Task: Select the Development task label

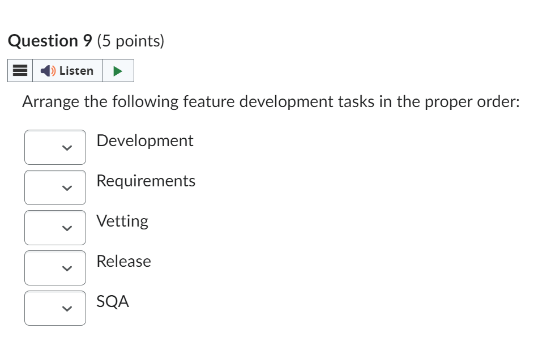Action: [x=144, y=141]
